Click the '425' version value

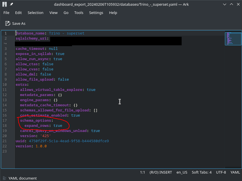click(x=46, y=136)
